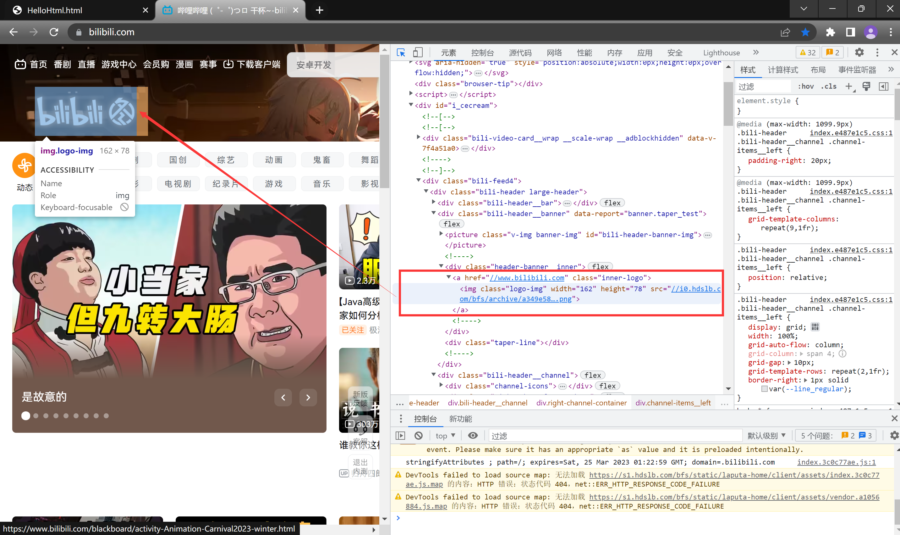Toggle flex badge beside bili-header__channel
This screenshot has height=535, width=900.
point(592,375)
